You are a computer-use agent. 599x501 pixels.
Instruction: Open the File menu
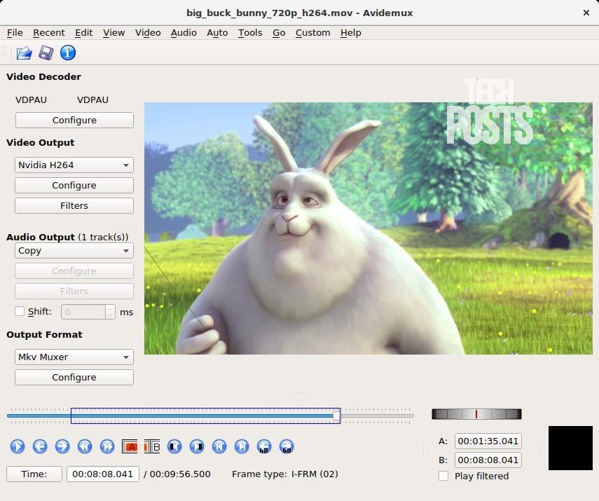pyautogui.click(x=15, y=33)
